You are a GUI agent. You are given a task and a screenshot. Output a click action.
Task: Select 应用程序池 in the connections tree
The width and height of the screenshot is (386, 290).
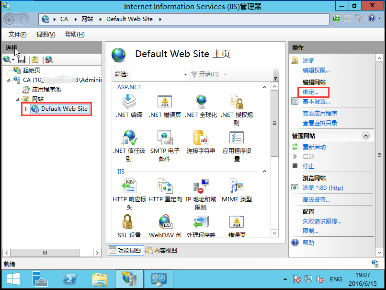point(46,89)
